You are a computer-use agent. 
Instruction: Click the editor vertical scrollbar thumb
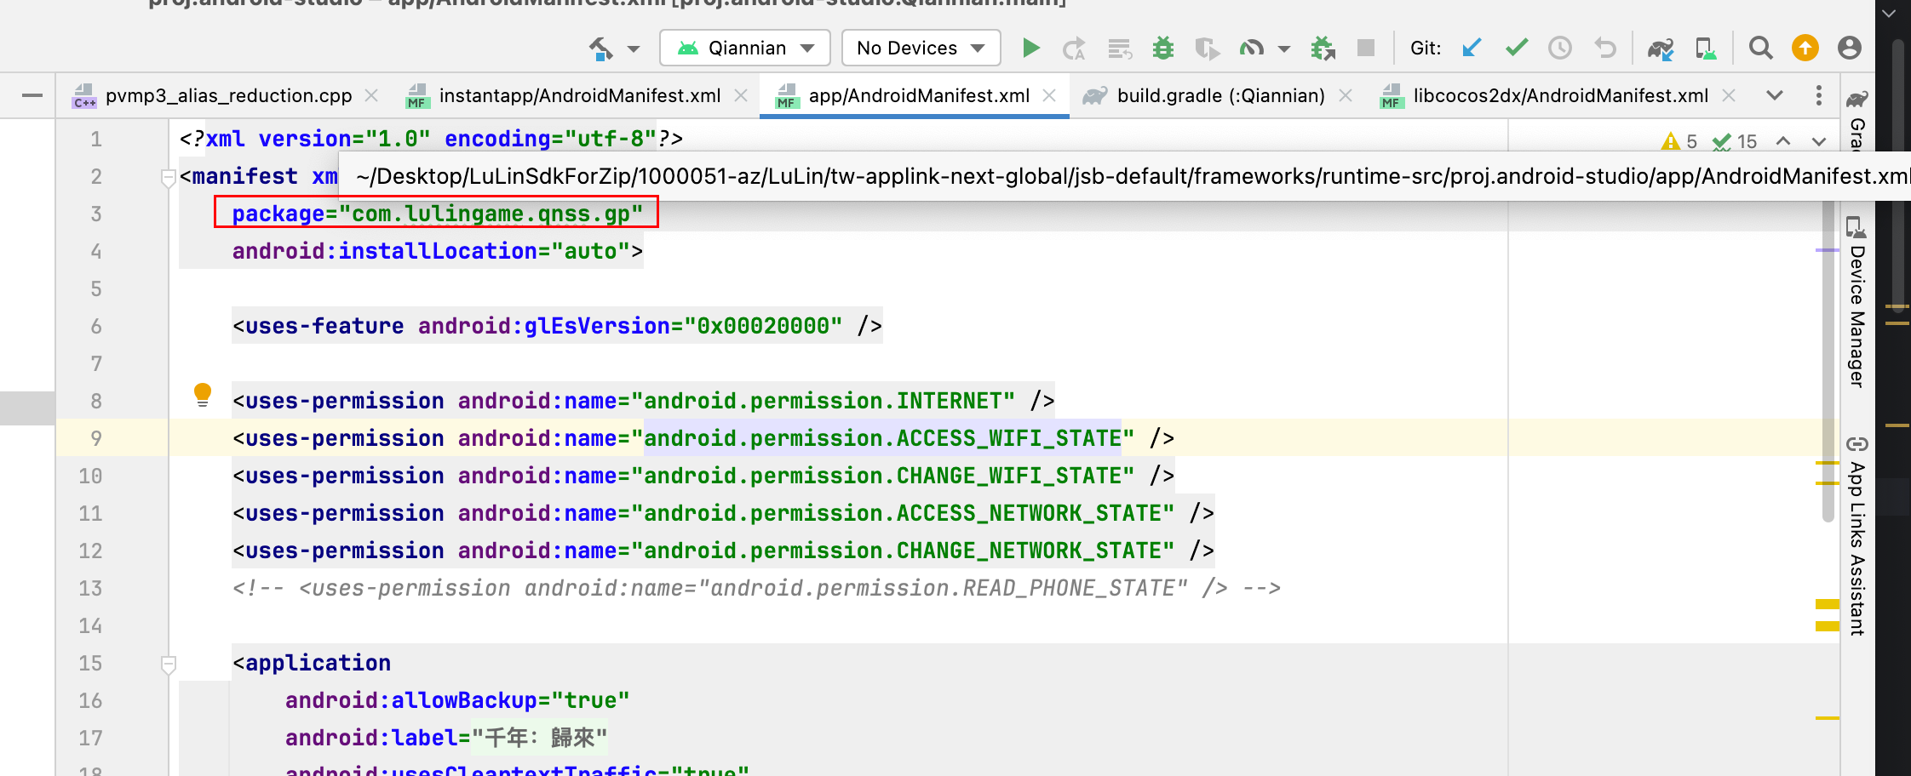1828,362
